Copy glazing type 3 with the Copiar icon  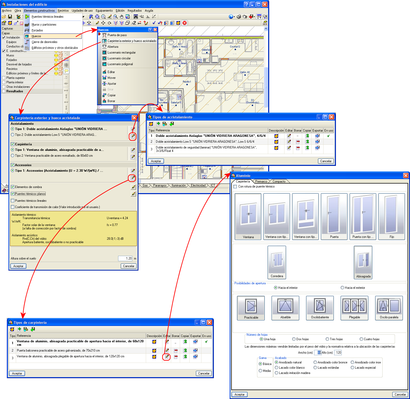coord(307,148)
